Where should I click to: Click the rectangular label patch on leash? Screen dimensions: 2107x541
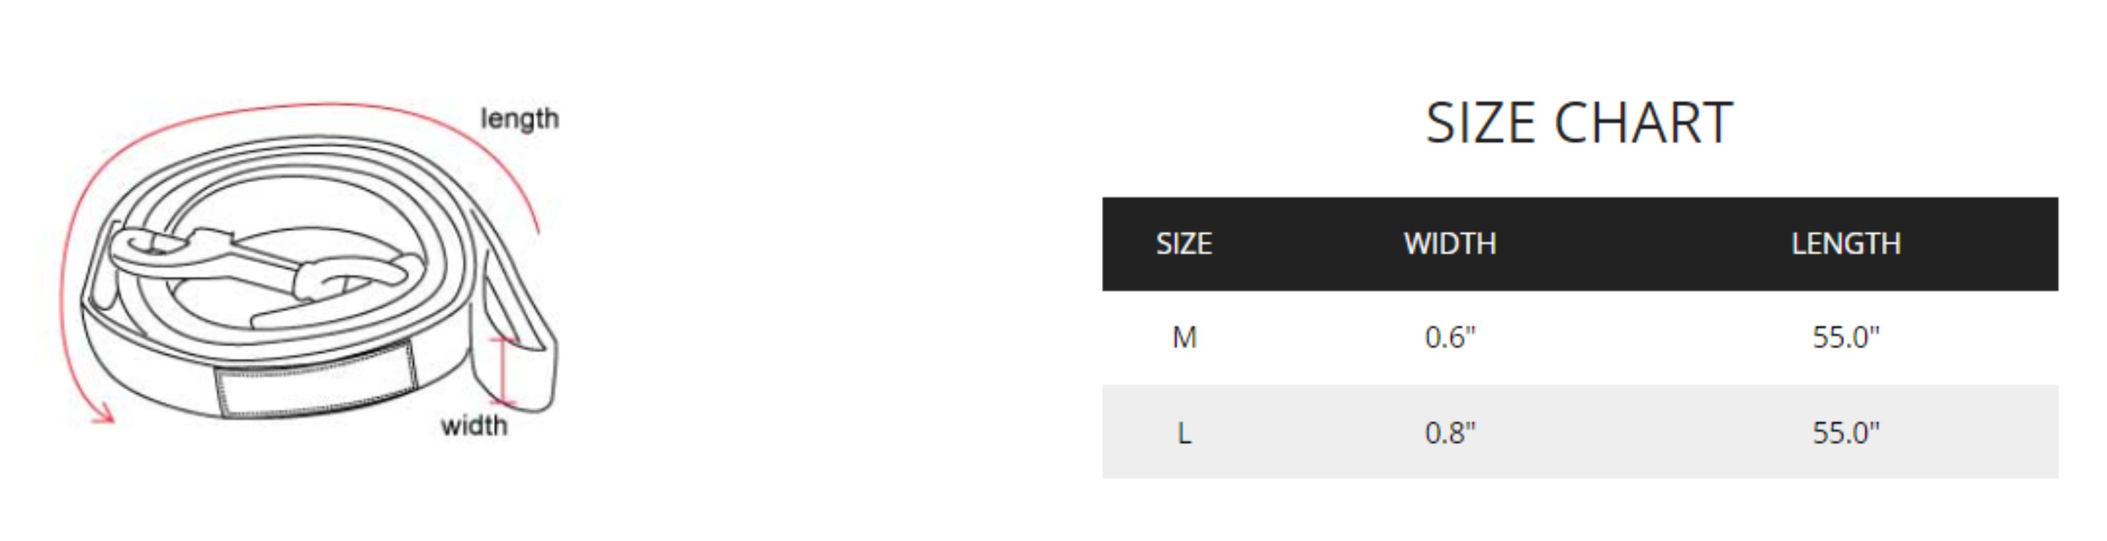point(317,380)
